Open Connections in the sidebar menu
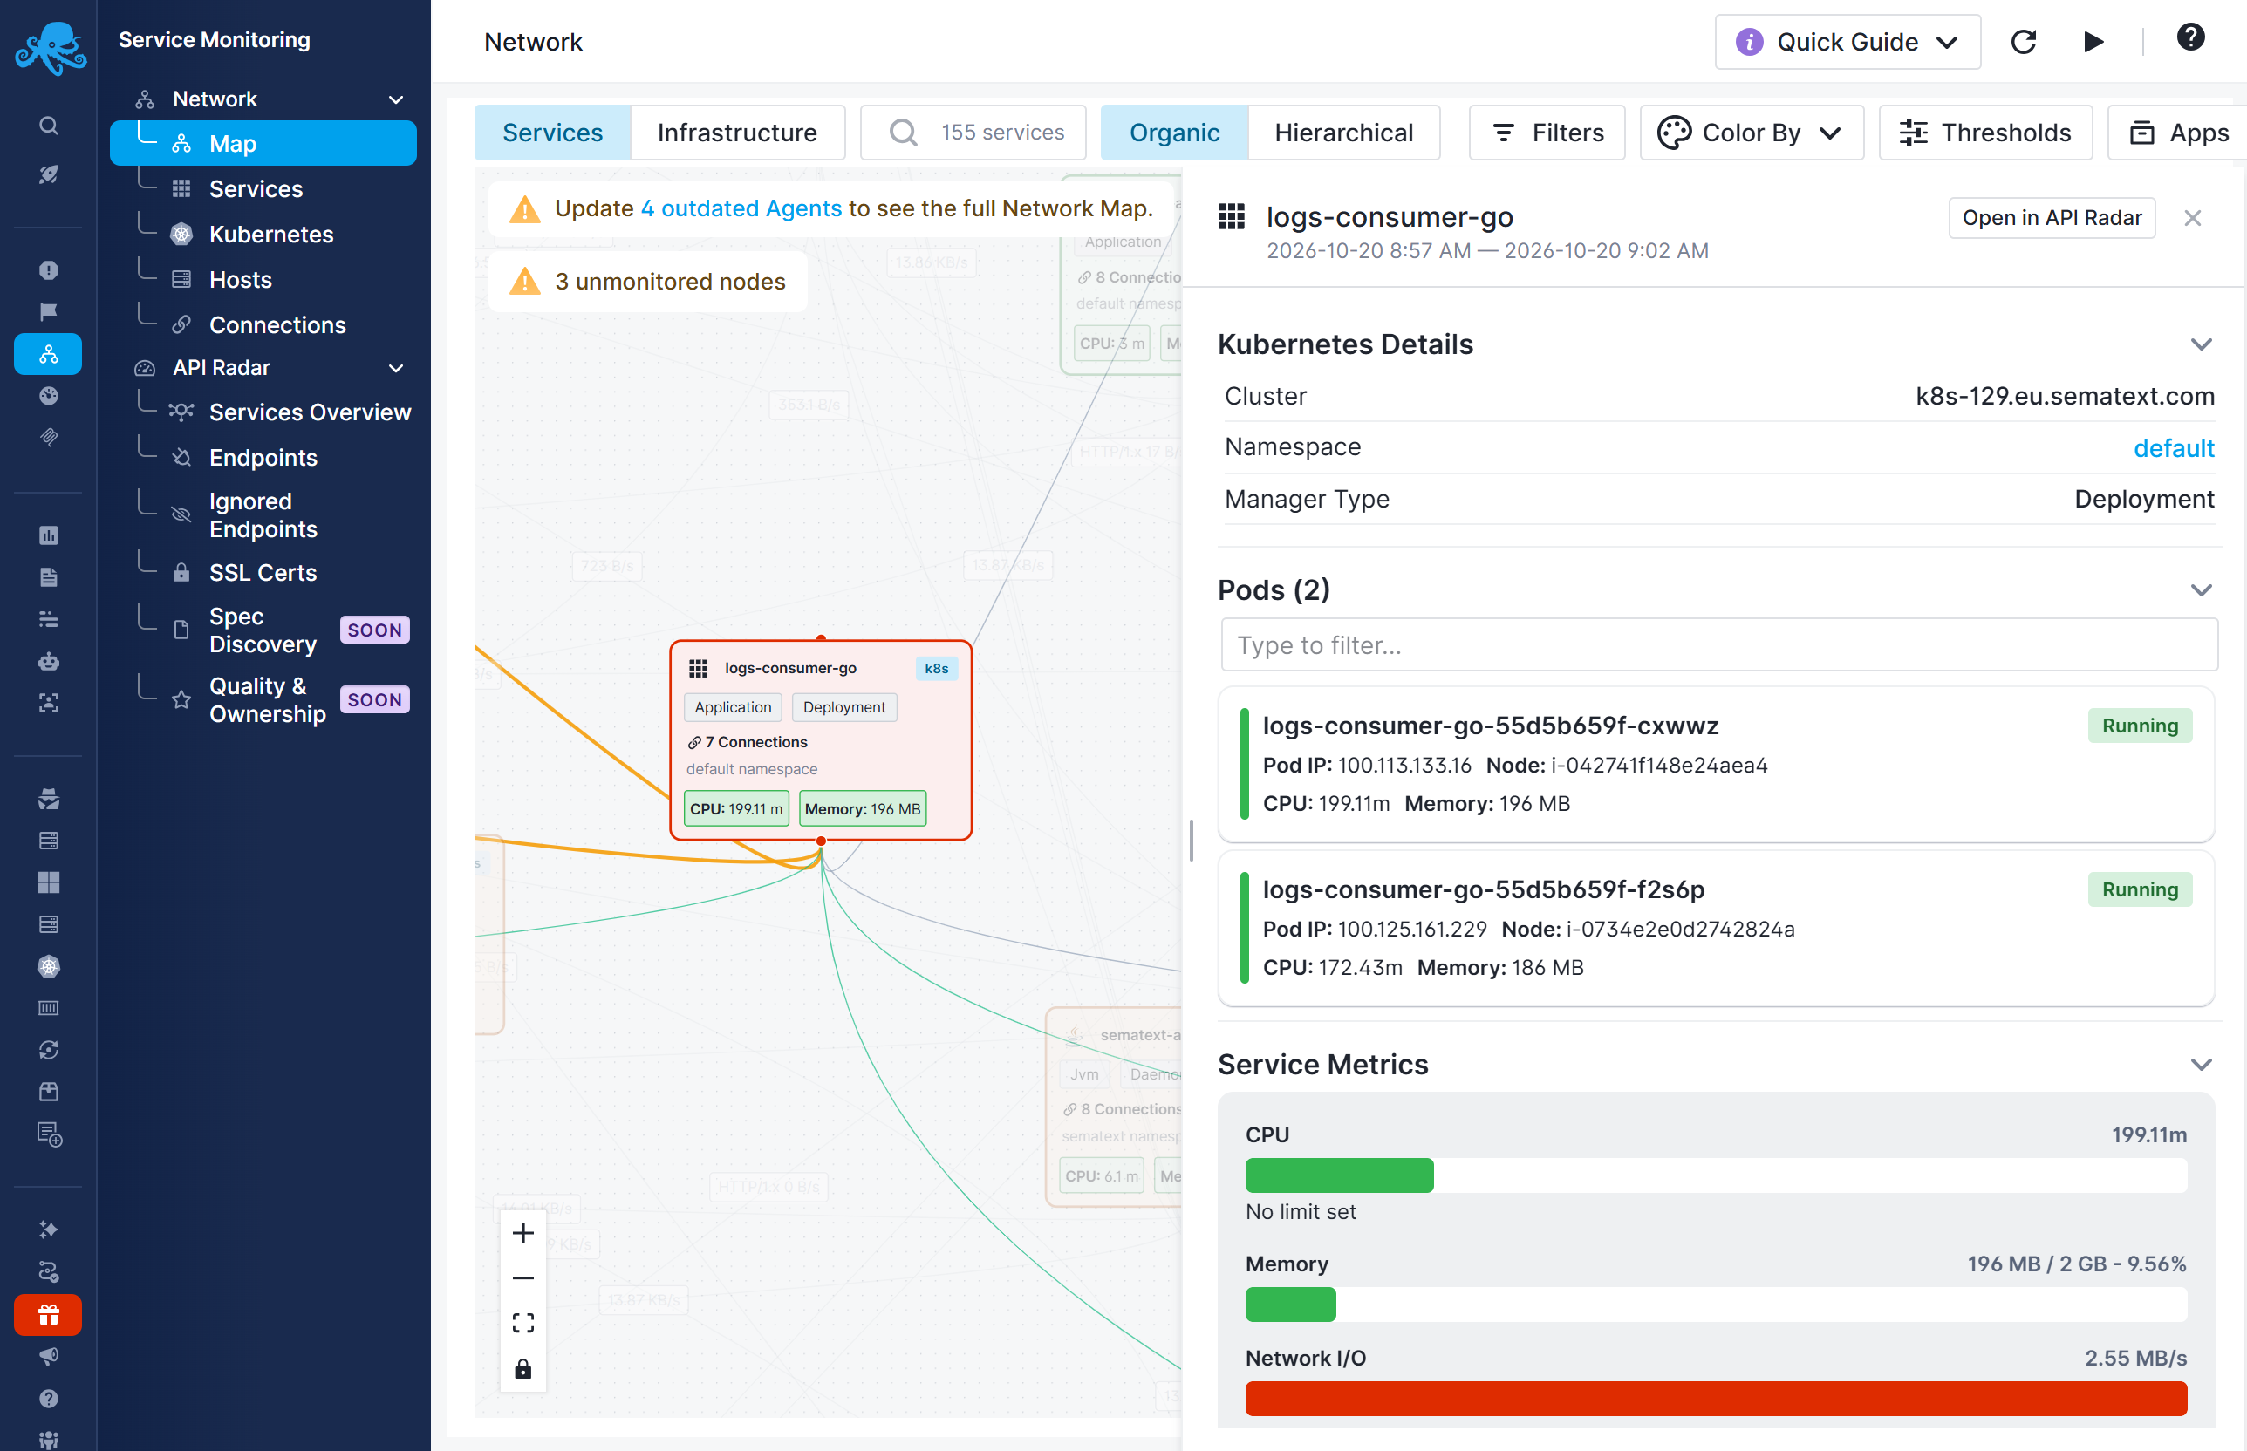 (x=277, y=325)
